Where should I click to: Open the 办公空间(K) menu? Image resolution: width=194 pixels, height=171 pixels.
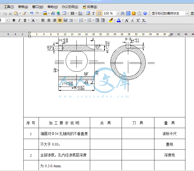click(70, 7)
